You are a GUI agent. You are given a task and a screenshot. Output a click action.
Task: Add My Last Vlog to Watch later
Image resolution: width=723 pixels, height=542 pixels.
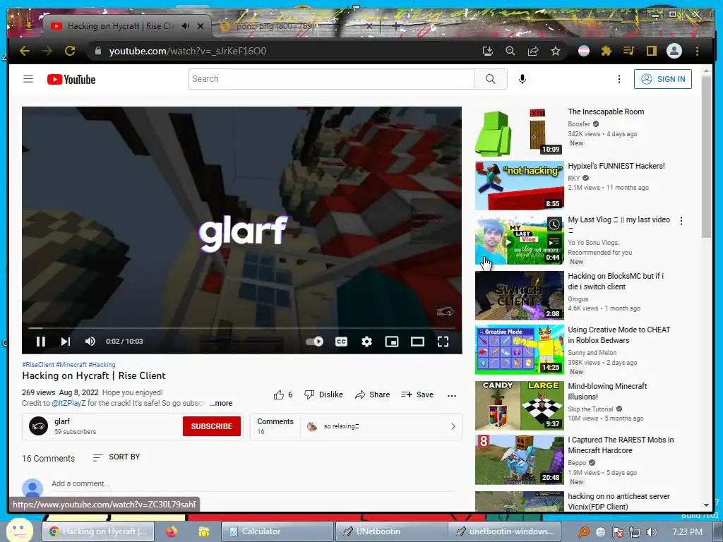pos(554,224)
